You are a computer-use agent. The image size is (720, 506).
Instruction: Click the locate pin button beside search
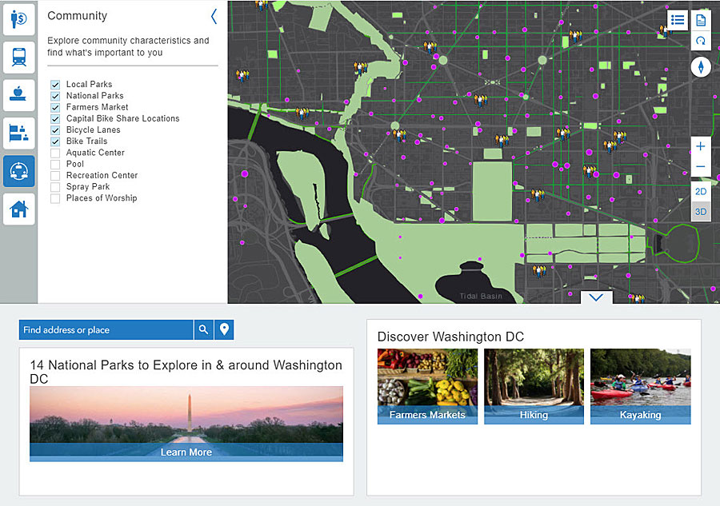pyautogui.click(x=224, y=330)
